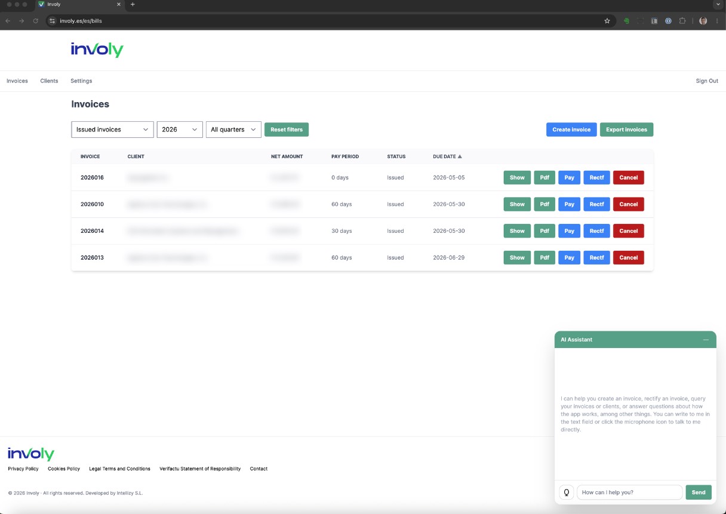Open the Contact footer link

click(x=259, y=469)
